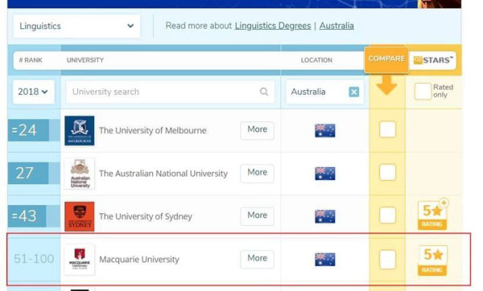Tick compare checkbox for Australian National University
Viewport: 483px width, 291px height.
click(387, 172)
